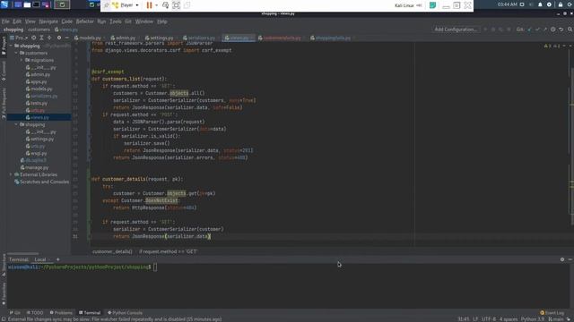Screen dimensions: 574x322
Task: Click the inspections warning indicator in editor
Action: pyautogui.click(x=552, y=46)
